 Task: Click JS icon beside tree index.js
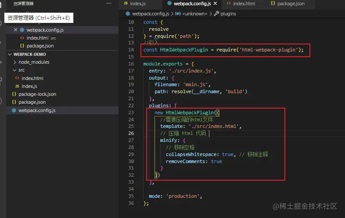(x=17, y=86)
